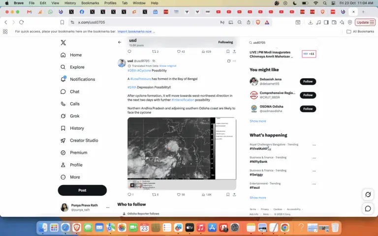Go back with the profile header arrow
The height and width of the screenshot is (236, 378).
[120, 42]
